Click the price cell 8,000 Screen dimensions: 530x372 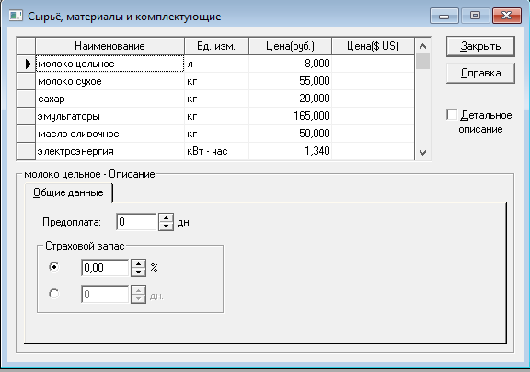[291, 64]
